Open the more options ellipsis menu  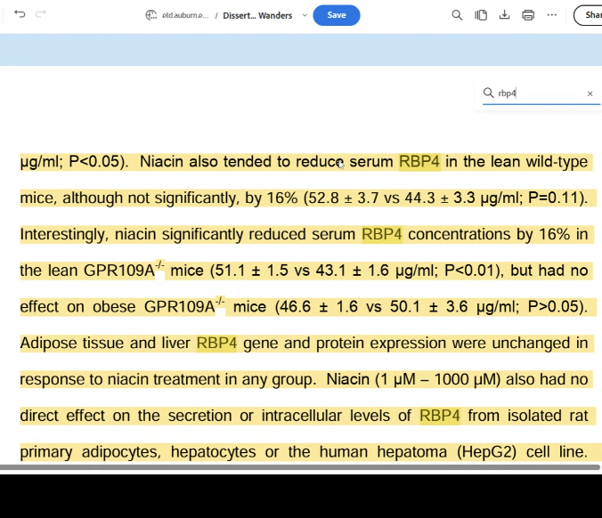pos(552,15)
